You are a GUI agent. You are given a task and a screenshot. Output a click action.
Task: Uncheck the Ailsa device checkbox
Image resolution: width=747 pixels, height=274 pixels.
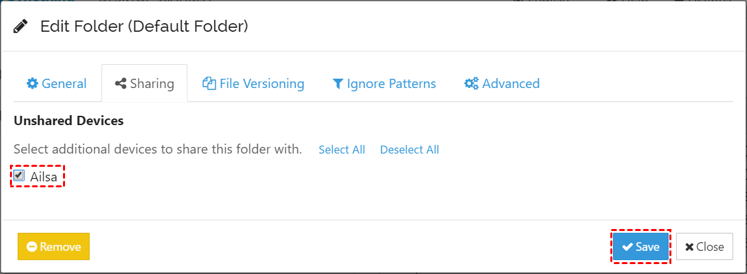pyautogui.click(x=19, y=175)
